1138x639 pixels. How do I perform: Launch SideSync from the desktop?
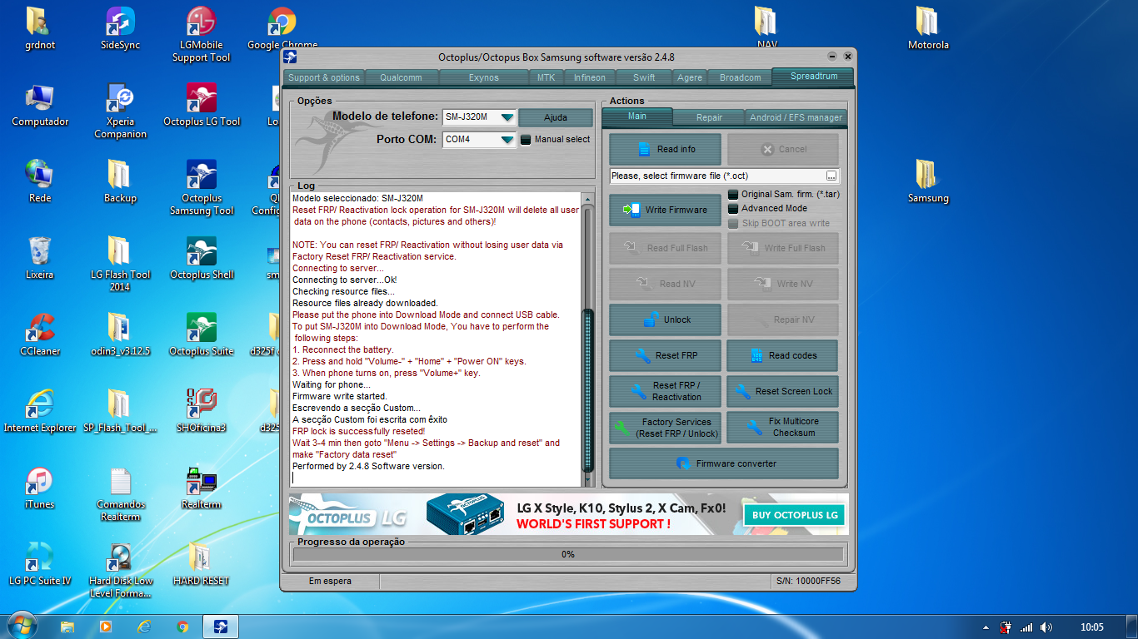coord(120,29)
